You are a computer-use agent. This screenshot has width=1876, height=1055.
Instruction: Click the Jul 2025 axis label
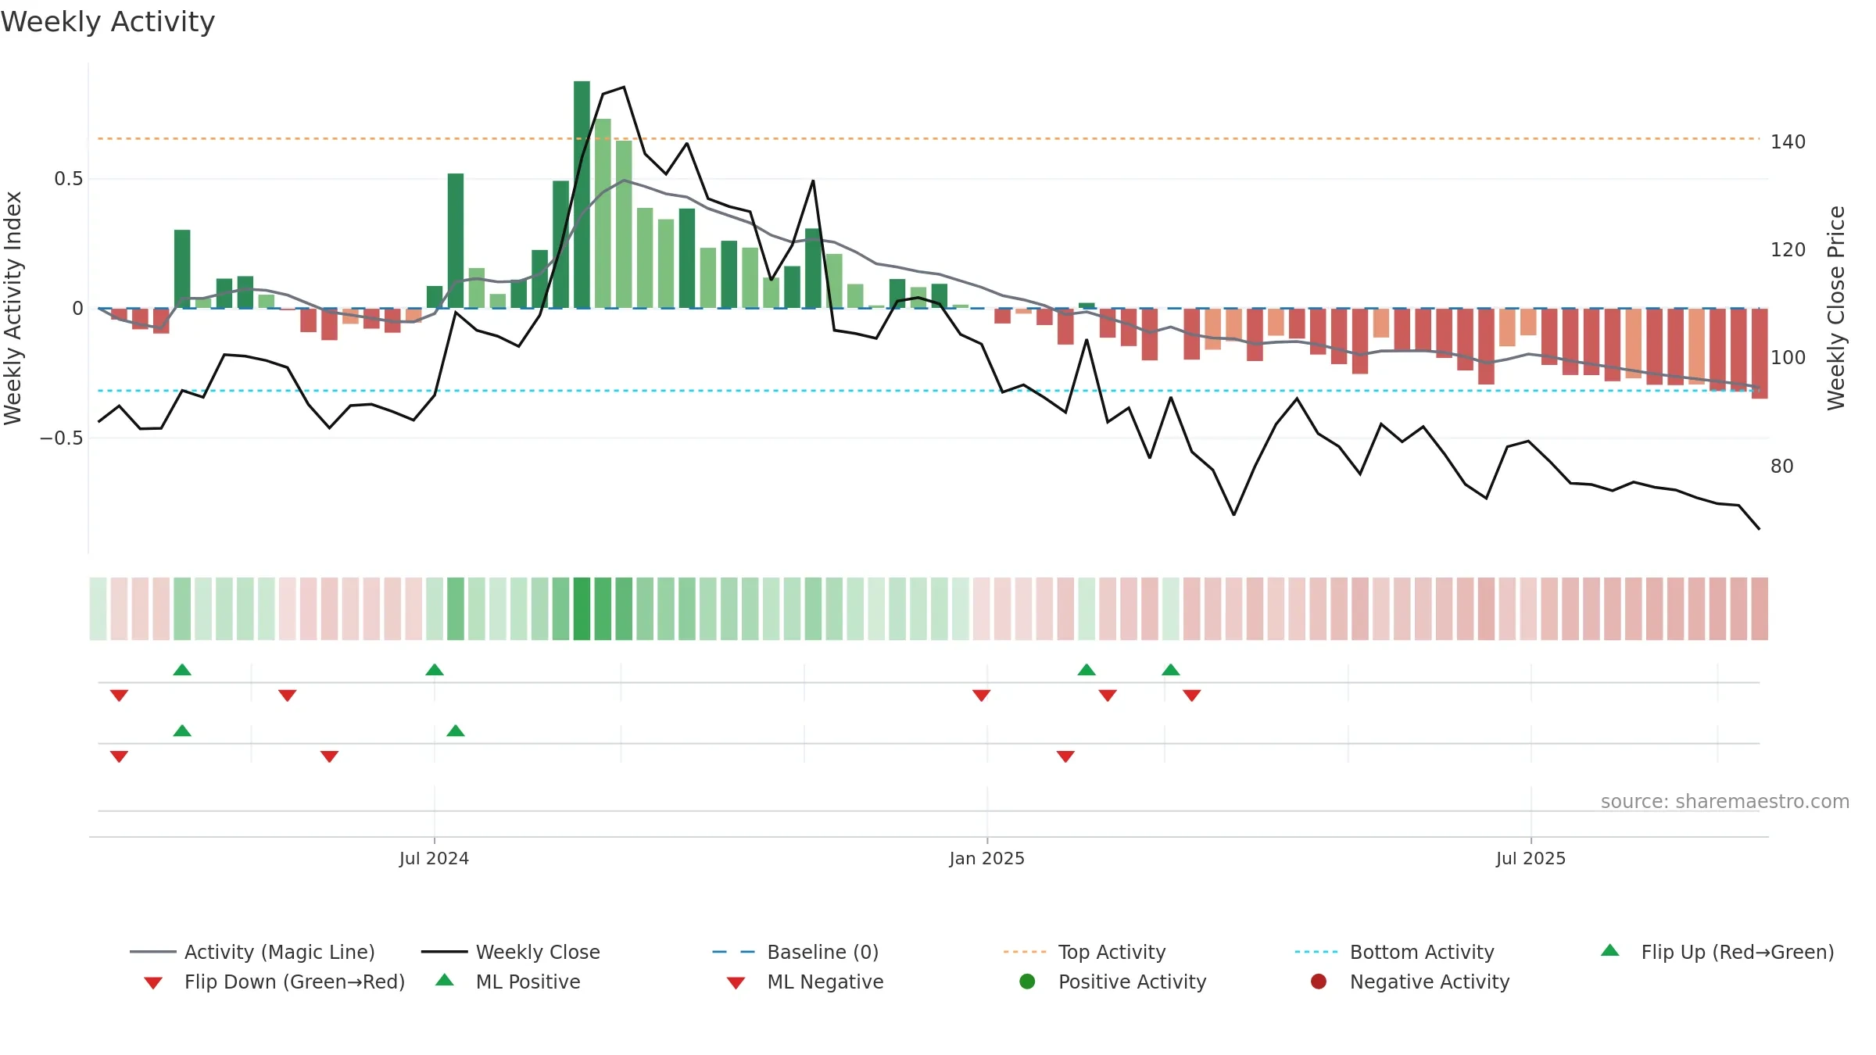click(x=1531, y=858)
